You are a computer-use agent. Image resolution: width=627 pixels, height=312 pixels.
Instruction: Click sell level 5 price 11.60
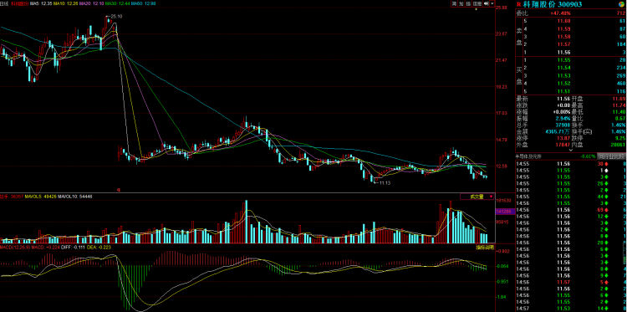click(x=563, y=21)
